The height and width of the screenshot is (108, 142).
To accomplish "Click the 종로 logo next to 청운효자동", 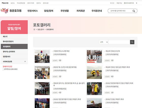I will click(x=5, y=11).
